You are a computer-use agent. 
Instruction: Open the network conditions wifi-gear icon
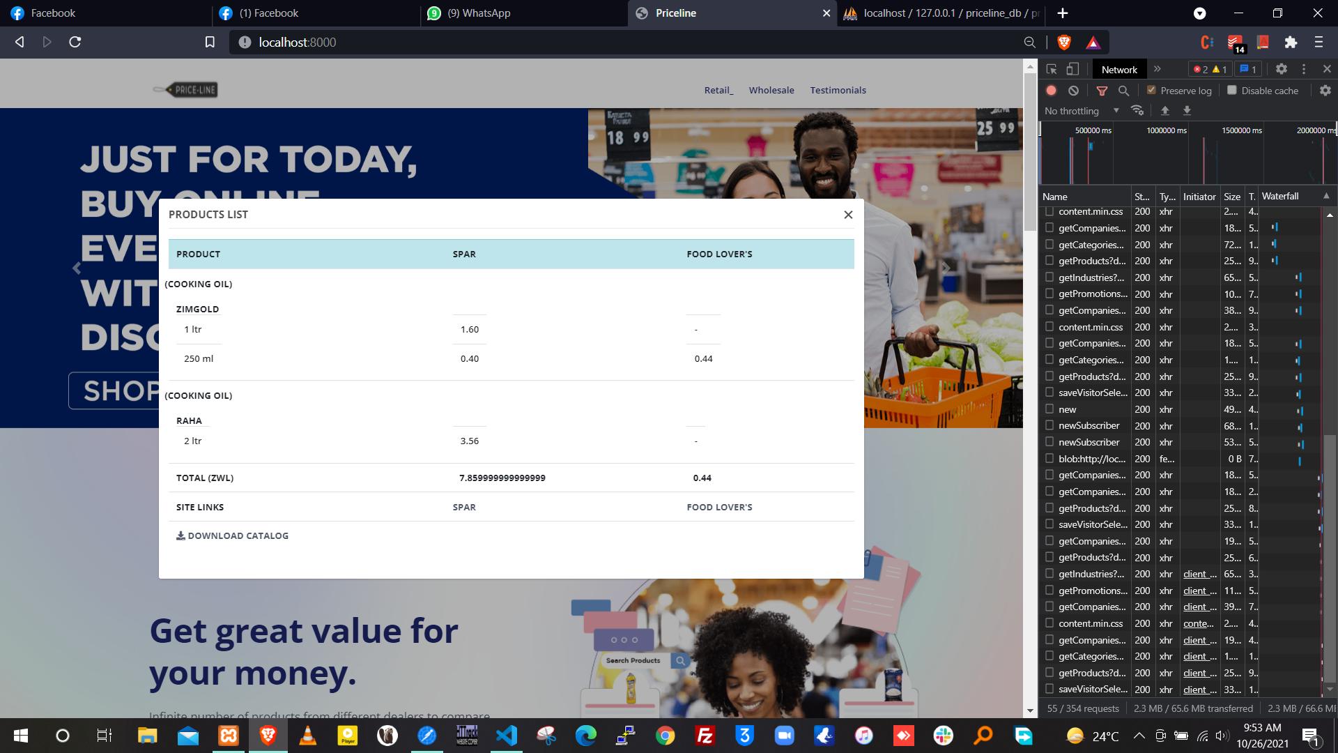1137,110
